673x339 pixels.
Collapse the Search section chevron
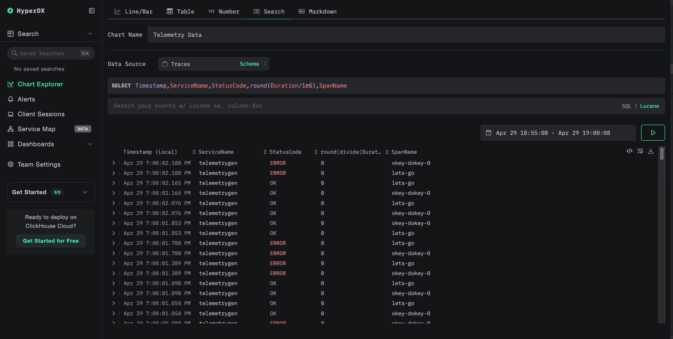coord(90,34)
